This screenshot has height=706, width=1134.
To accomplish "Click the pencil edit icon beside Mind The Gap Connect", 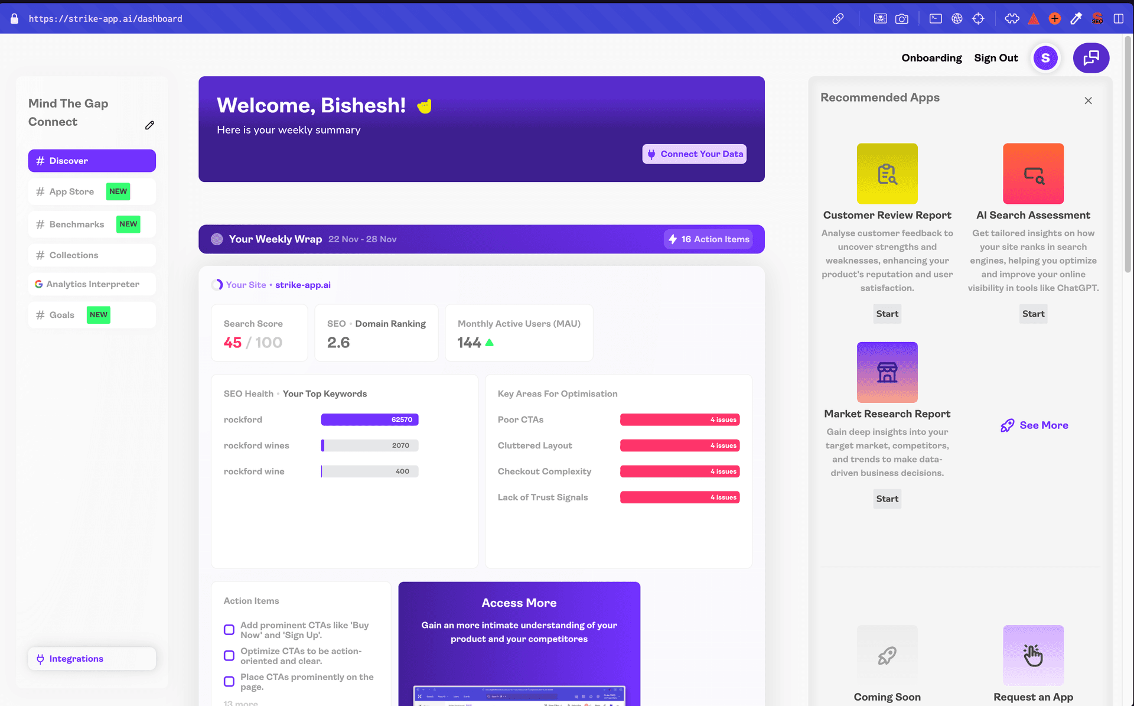I will click(149, 125).
